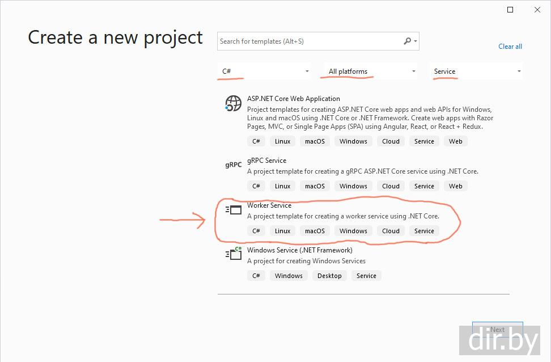This screenshot has height=362, width=551.
Task: Select Windows Service (.NET Framework) template title
Action: coord(300,250)
